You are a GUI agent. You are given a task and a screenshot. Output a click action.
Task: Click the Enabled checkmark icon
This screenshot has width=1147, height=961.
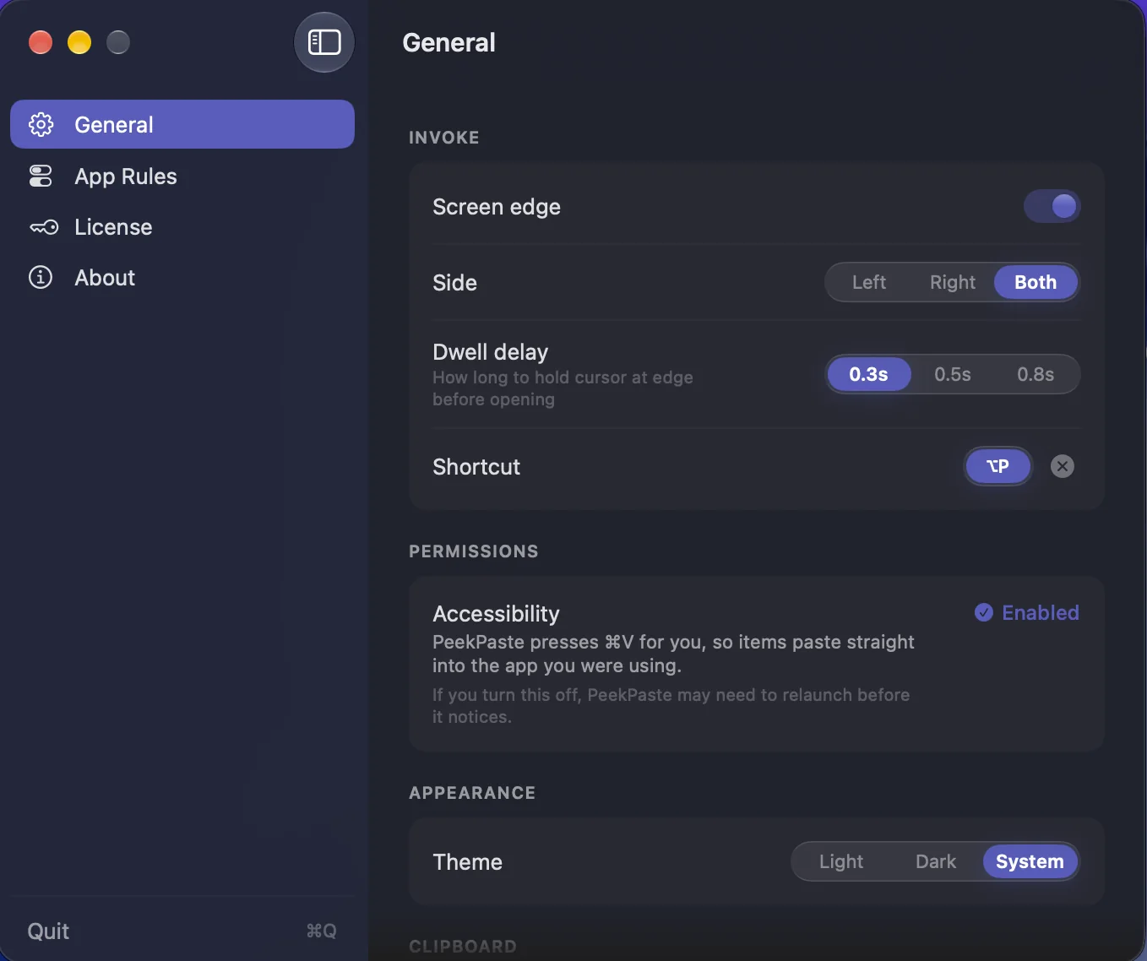coord(984,612)
